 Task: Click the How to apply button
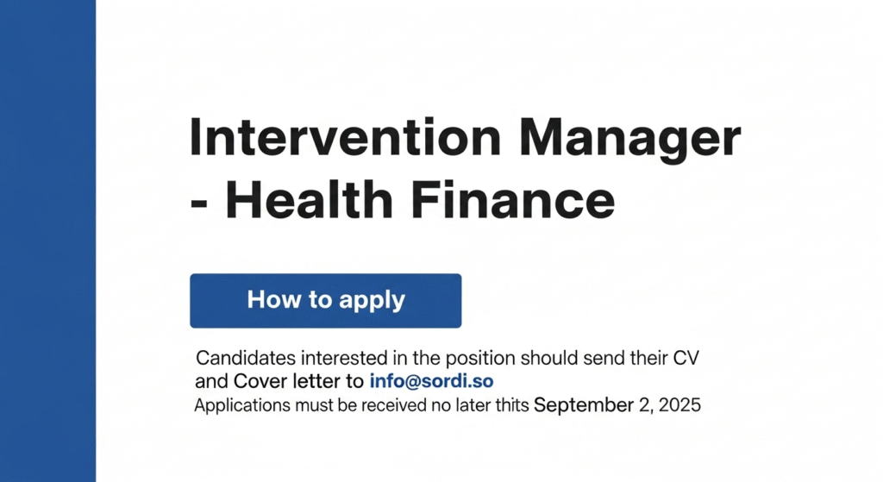coord(325,301)
